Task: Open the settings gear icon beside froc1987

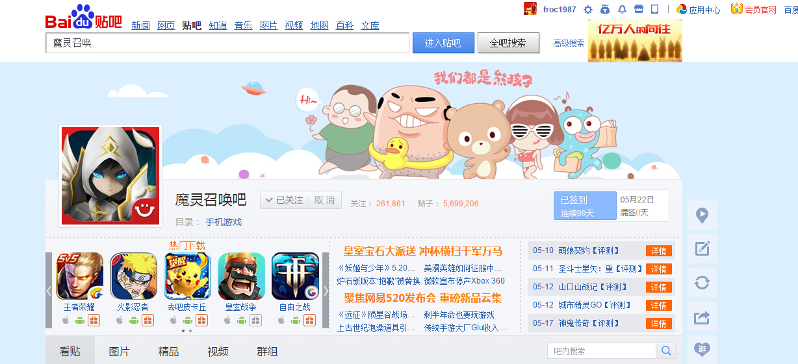Action: 588,9
